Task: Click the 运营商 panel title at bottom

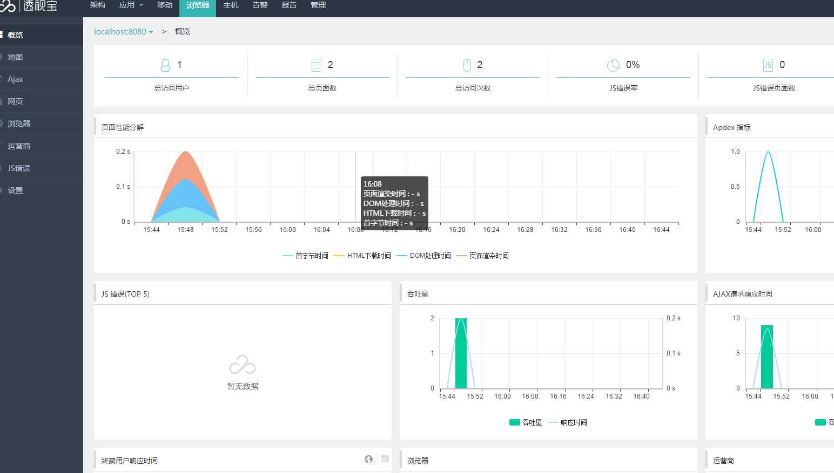Action: (724, 461)
